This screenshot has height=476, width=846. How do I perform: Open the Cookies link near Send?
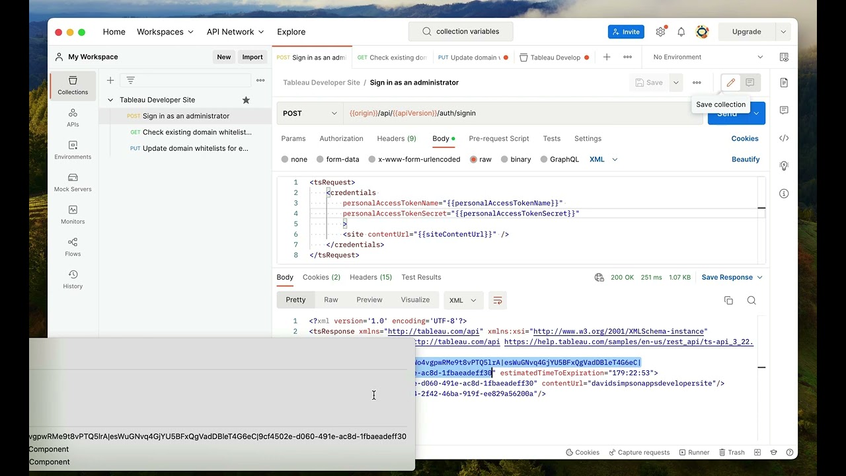coord(745,139)
